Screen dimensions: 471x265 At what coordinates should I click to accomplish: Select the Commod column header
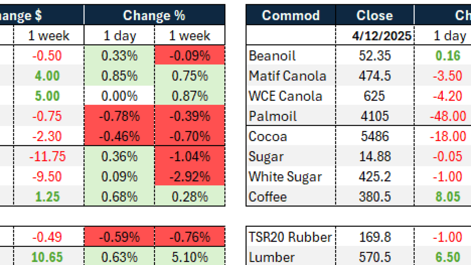(291, 15)
